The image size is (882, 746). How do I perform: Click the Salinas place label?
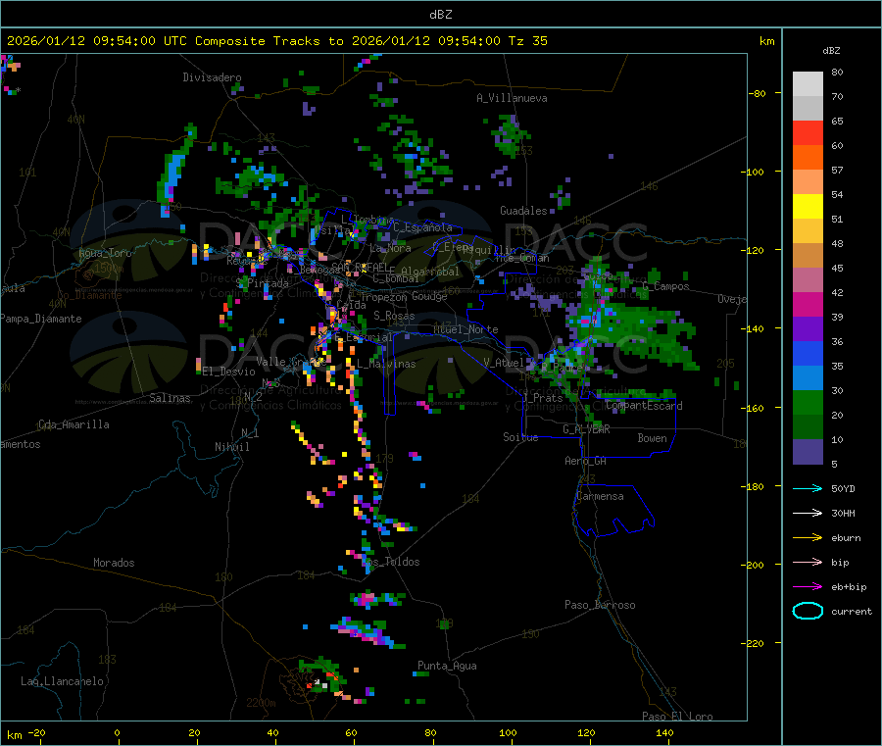(x=170, y=398)
